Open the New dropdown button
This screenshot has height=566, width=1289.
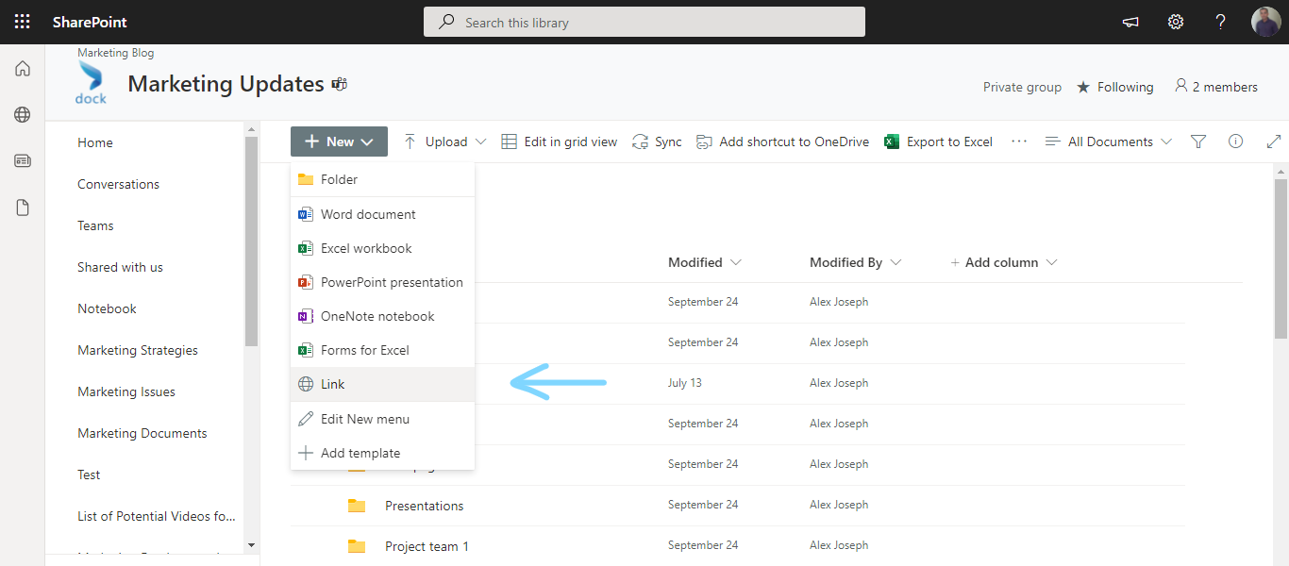(x=339, y=141)
